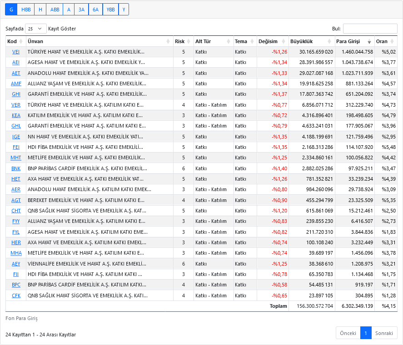Open the IGE fund link
The image size is (403, 345).
[x=16, y=137]
